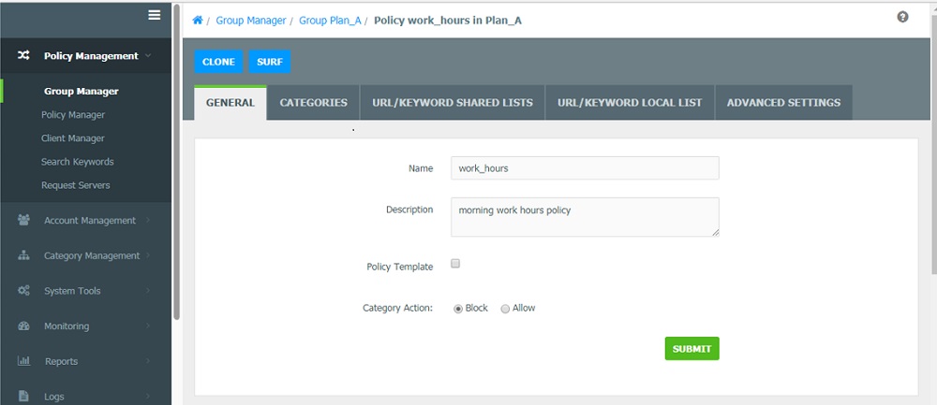Click the Clone button
This screenshot has width=937, height=405.
point(218,62)
